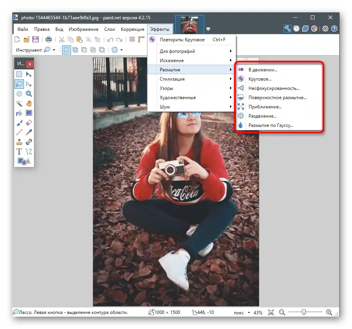The width and height of the screenshot is (352, 329).
Task: Open the Слои menu
Action: 110,29
